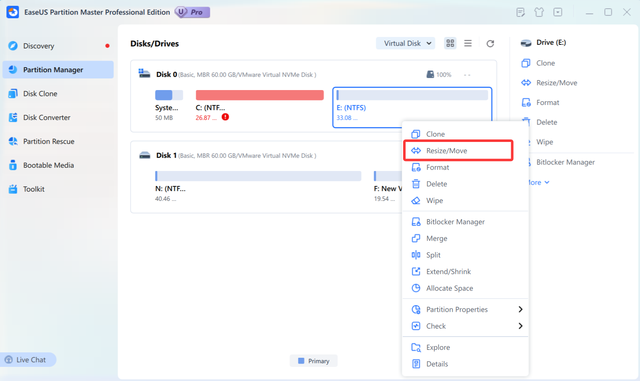Refresh the disk list
Viewport: 640px width, 381px height.
490,43
